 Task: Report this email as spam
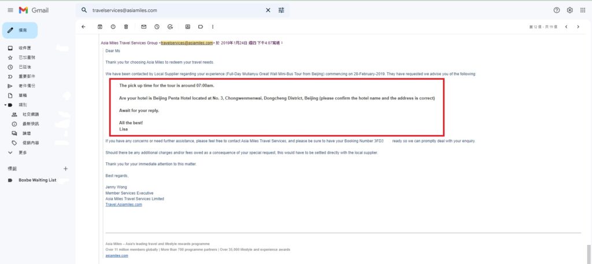point(113,27)
